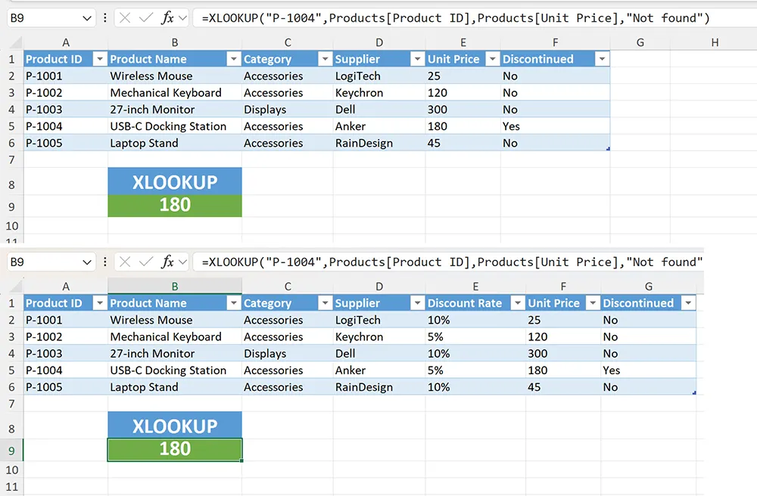Confirm with checkmark in lower formula bar
Screen dimensions: 757x496
click(146, 262)
